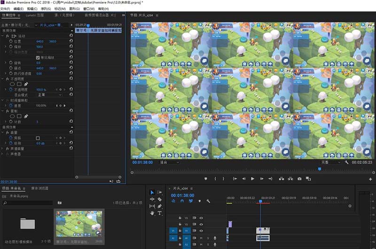The image size is (376, 249).
Task: Mute audio track A1 with M button
Action: 201,238
